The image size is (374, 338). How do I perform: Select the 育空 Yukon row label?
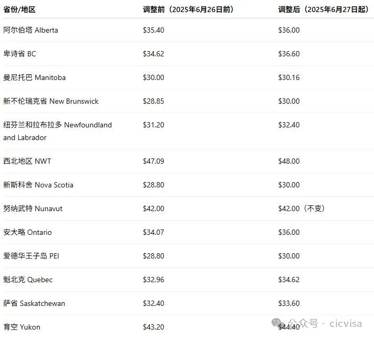(22, 327)
